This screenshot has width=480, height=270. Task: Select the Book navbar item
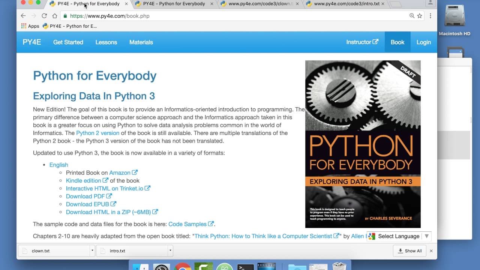[397, 42]
